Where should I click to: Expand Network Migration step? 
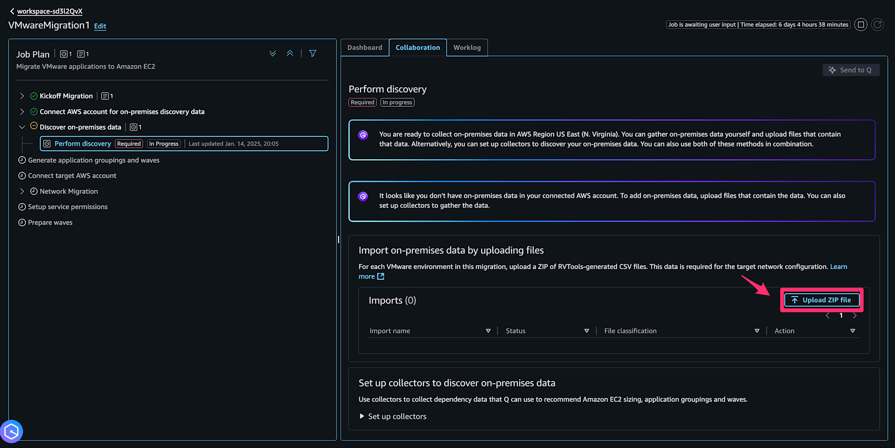click(x=22, y=191)
